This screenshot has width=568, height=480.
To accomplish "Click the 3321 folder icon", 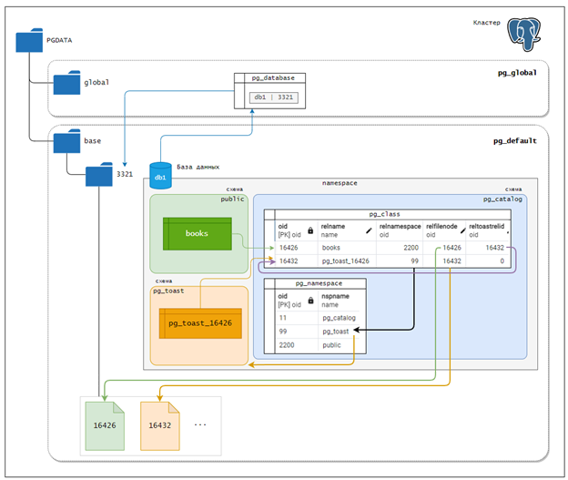I will [x=99, y=174].
